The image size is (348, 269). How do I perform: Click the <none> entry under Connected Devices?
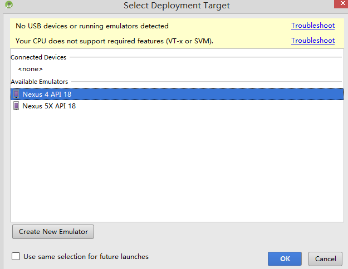tap(31, 69)
